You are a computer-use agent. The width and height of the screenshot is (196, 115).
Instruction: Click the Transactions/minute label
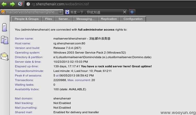click(x=29, y=71)
